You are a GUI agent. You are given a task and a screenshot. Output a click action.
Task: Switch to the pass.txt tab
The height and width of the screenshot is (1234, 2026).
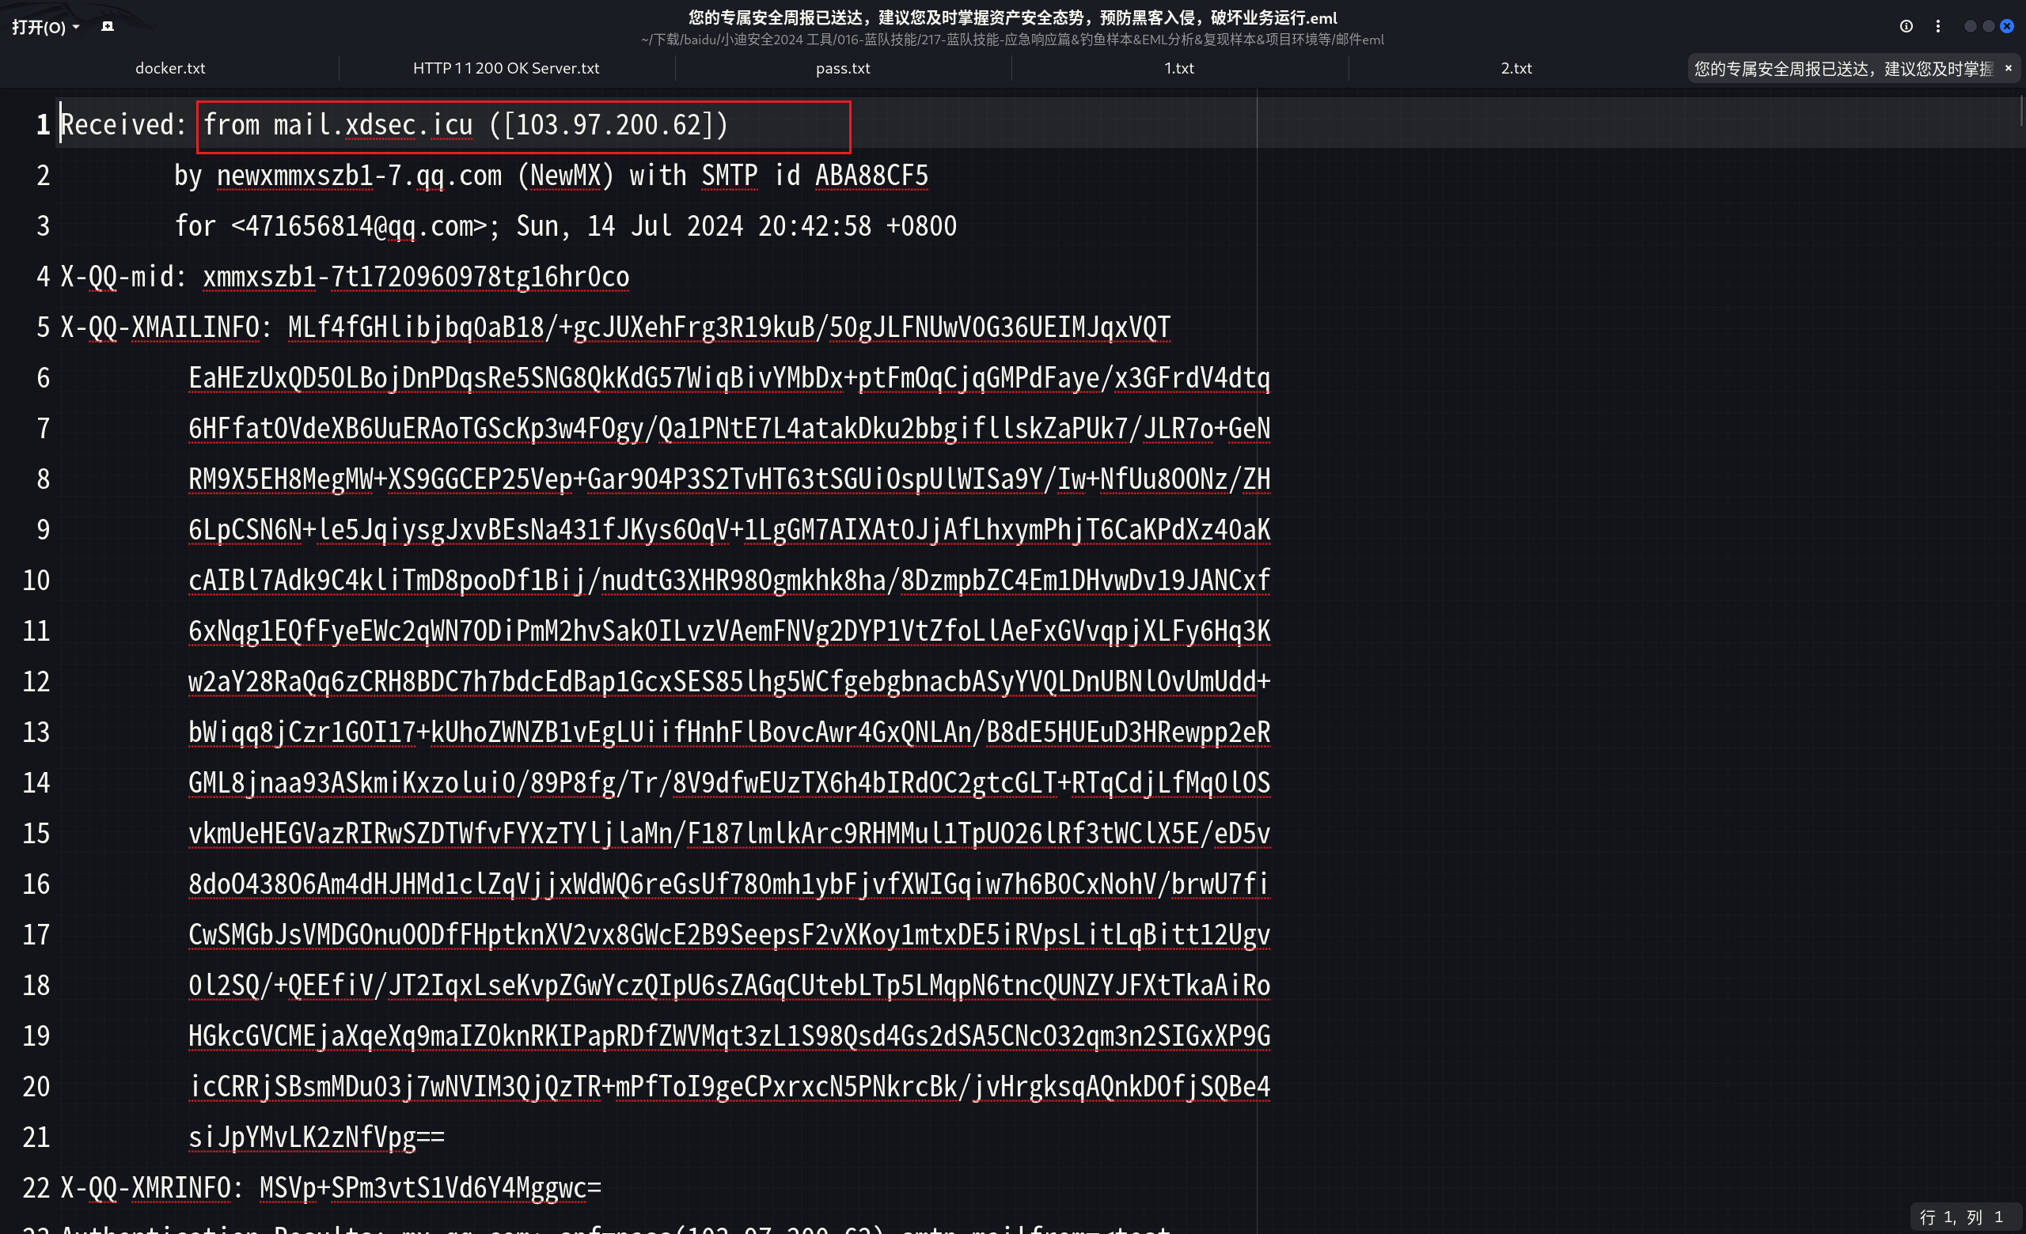[x=843, y=68]
